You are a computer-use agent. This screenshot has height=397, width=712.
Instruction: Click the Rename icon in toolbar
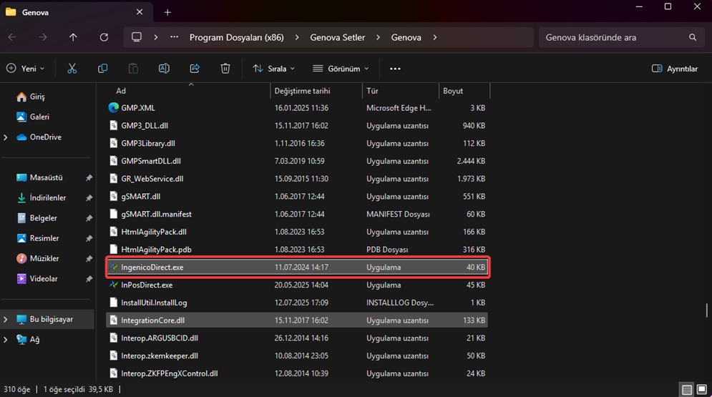point(164,69)
